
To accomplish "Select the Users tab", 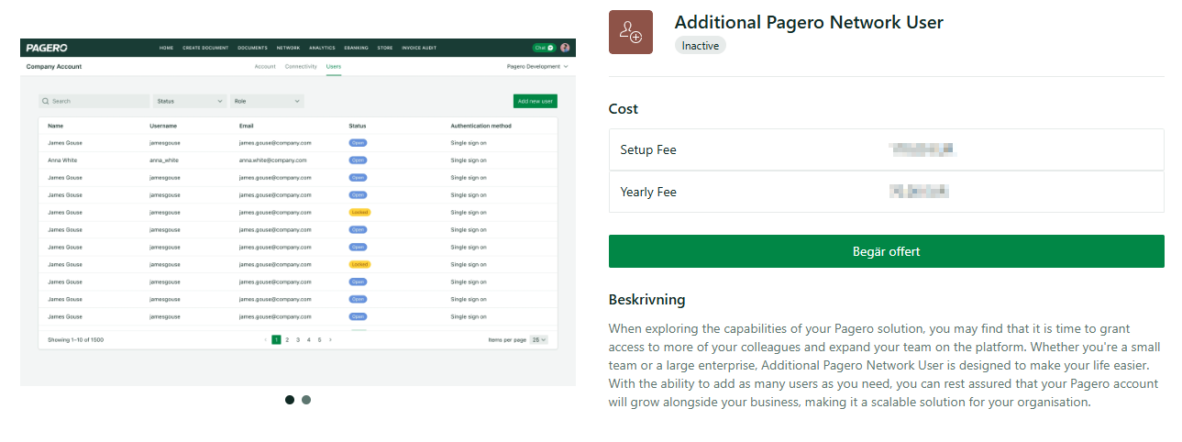I will coord(334,67).
